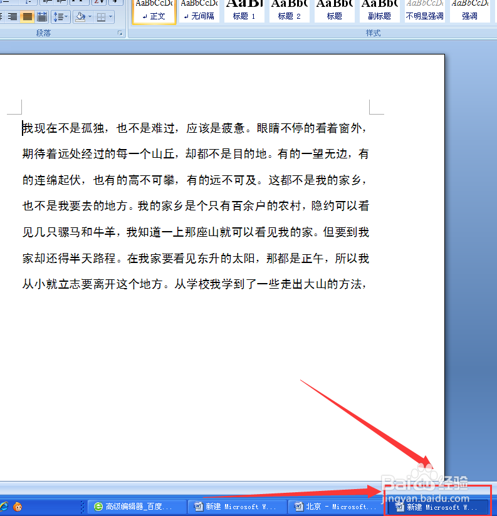Screen dimensions: 497x516
Task: Click in the line starting 家却还得半天路程
Action: [196, 259]
